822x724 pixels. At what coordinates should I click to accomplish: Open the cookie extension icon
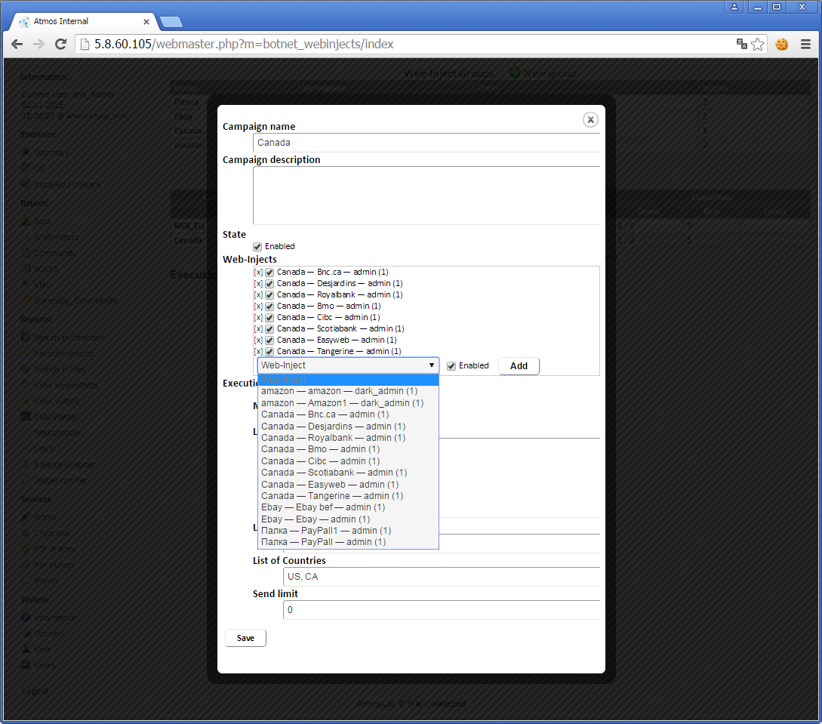click(782, 44)
